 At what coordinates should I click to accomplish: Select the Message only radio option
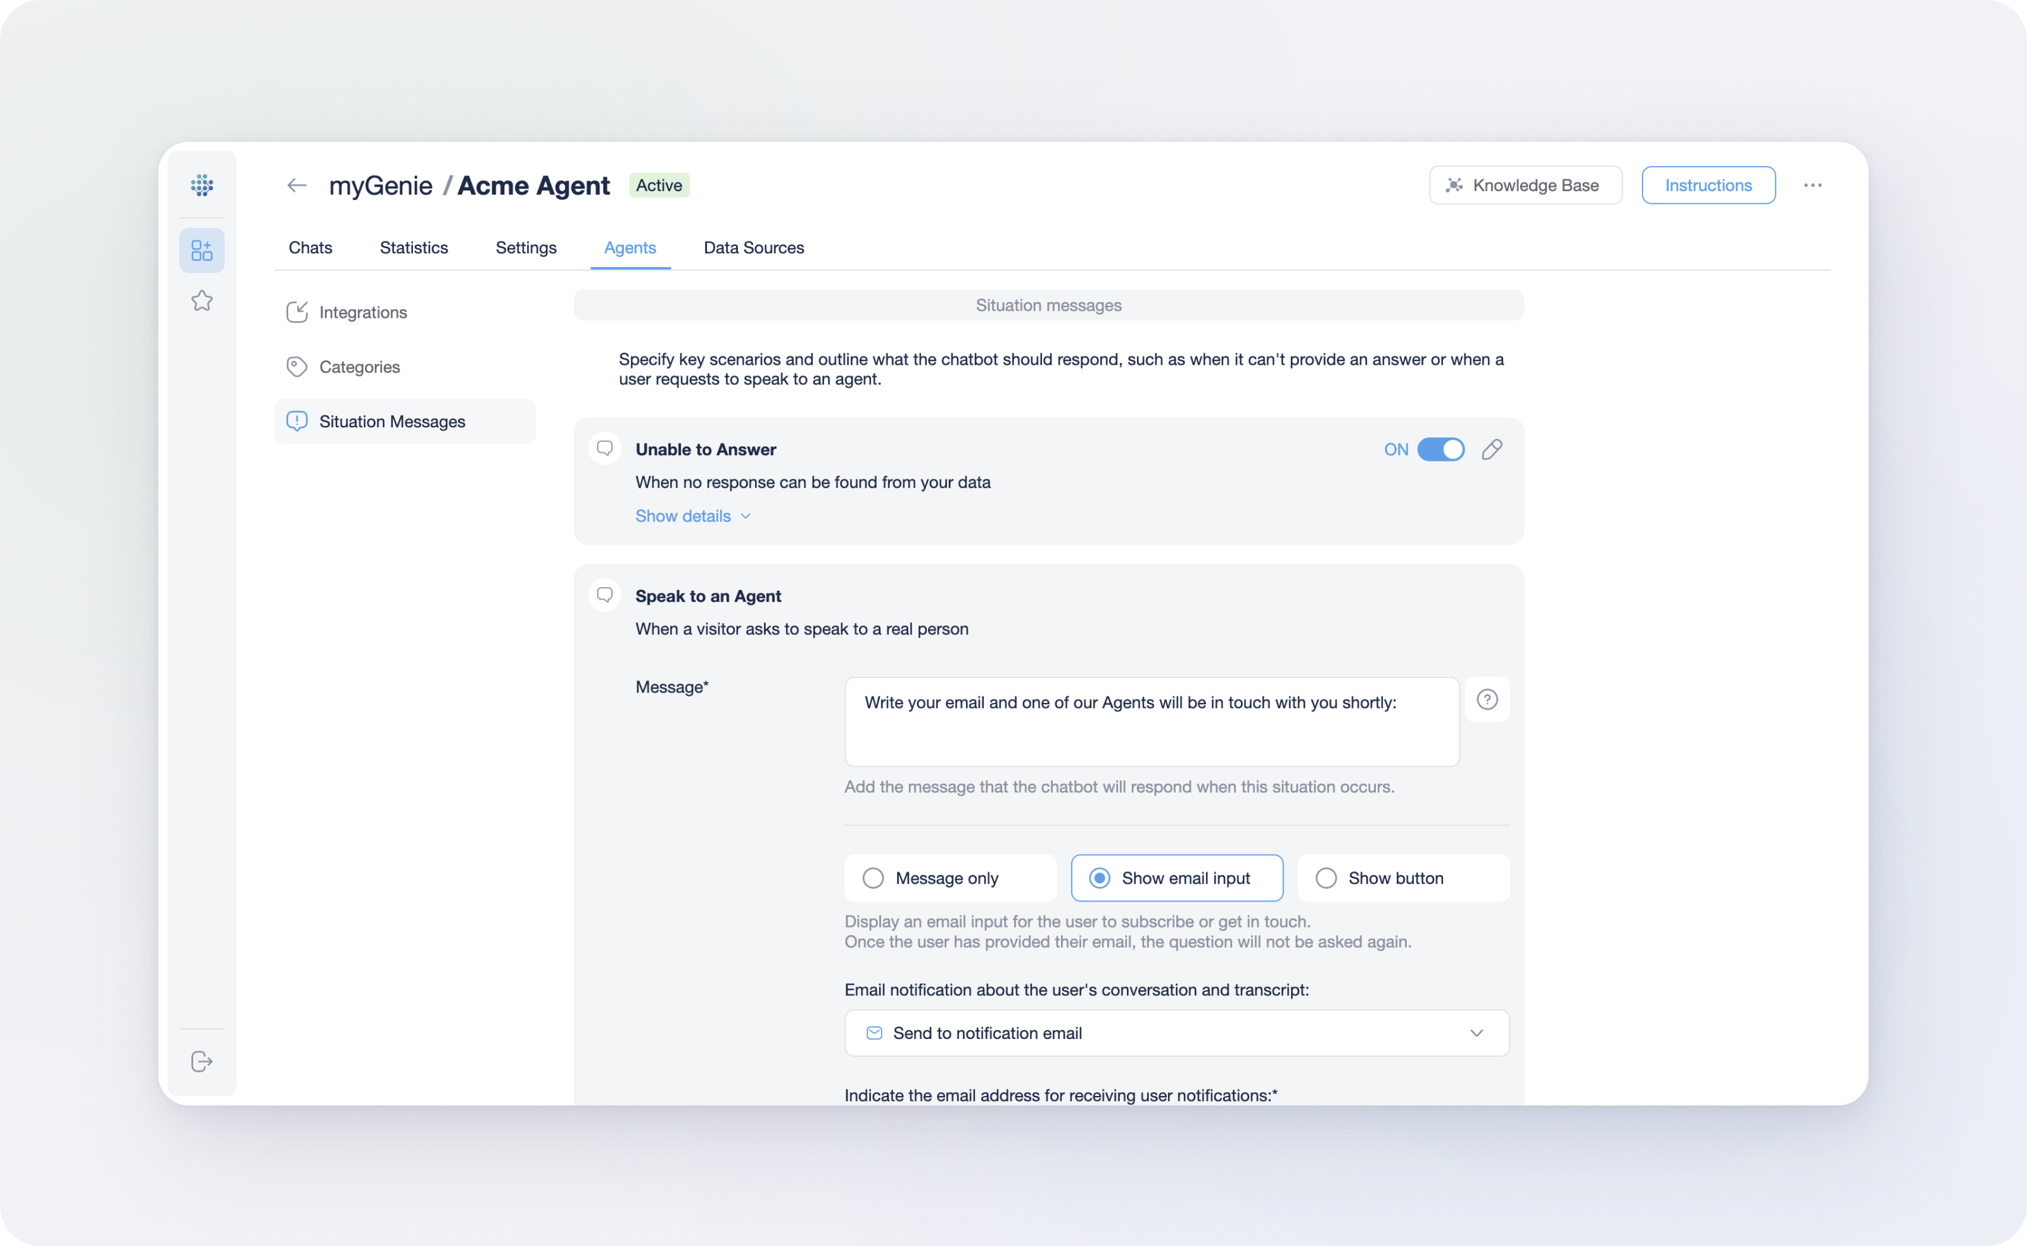click(x=873, y=878)
